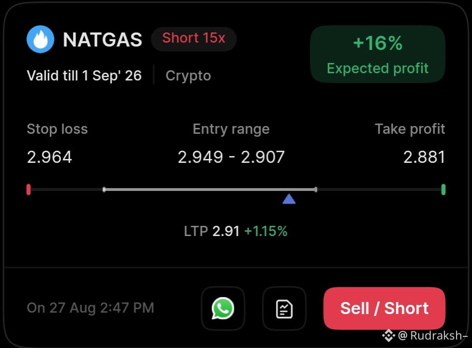Click the blue LTP triangle marker
The height and width of the screenshot is (348, 472).
click(x=289, y=199)
